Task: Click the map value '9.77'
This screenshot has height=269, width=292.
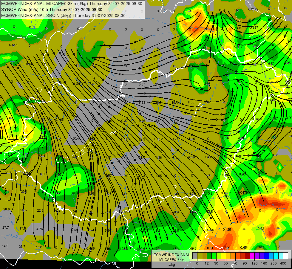Action: click(x=175, y=139)
